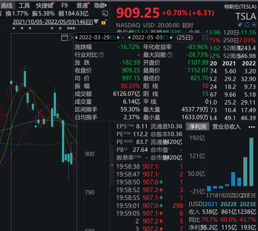Toggle the yellow padlock lock icon
Viewport: 258px width, 231px height.
(104, 22)
